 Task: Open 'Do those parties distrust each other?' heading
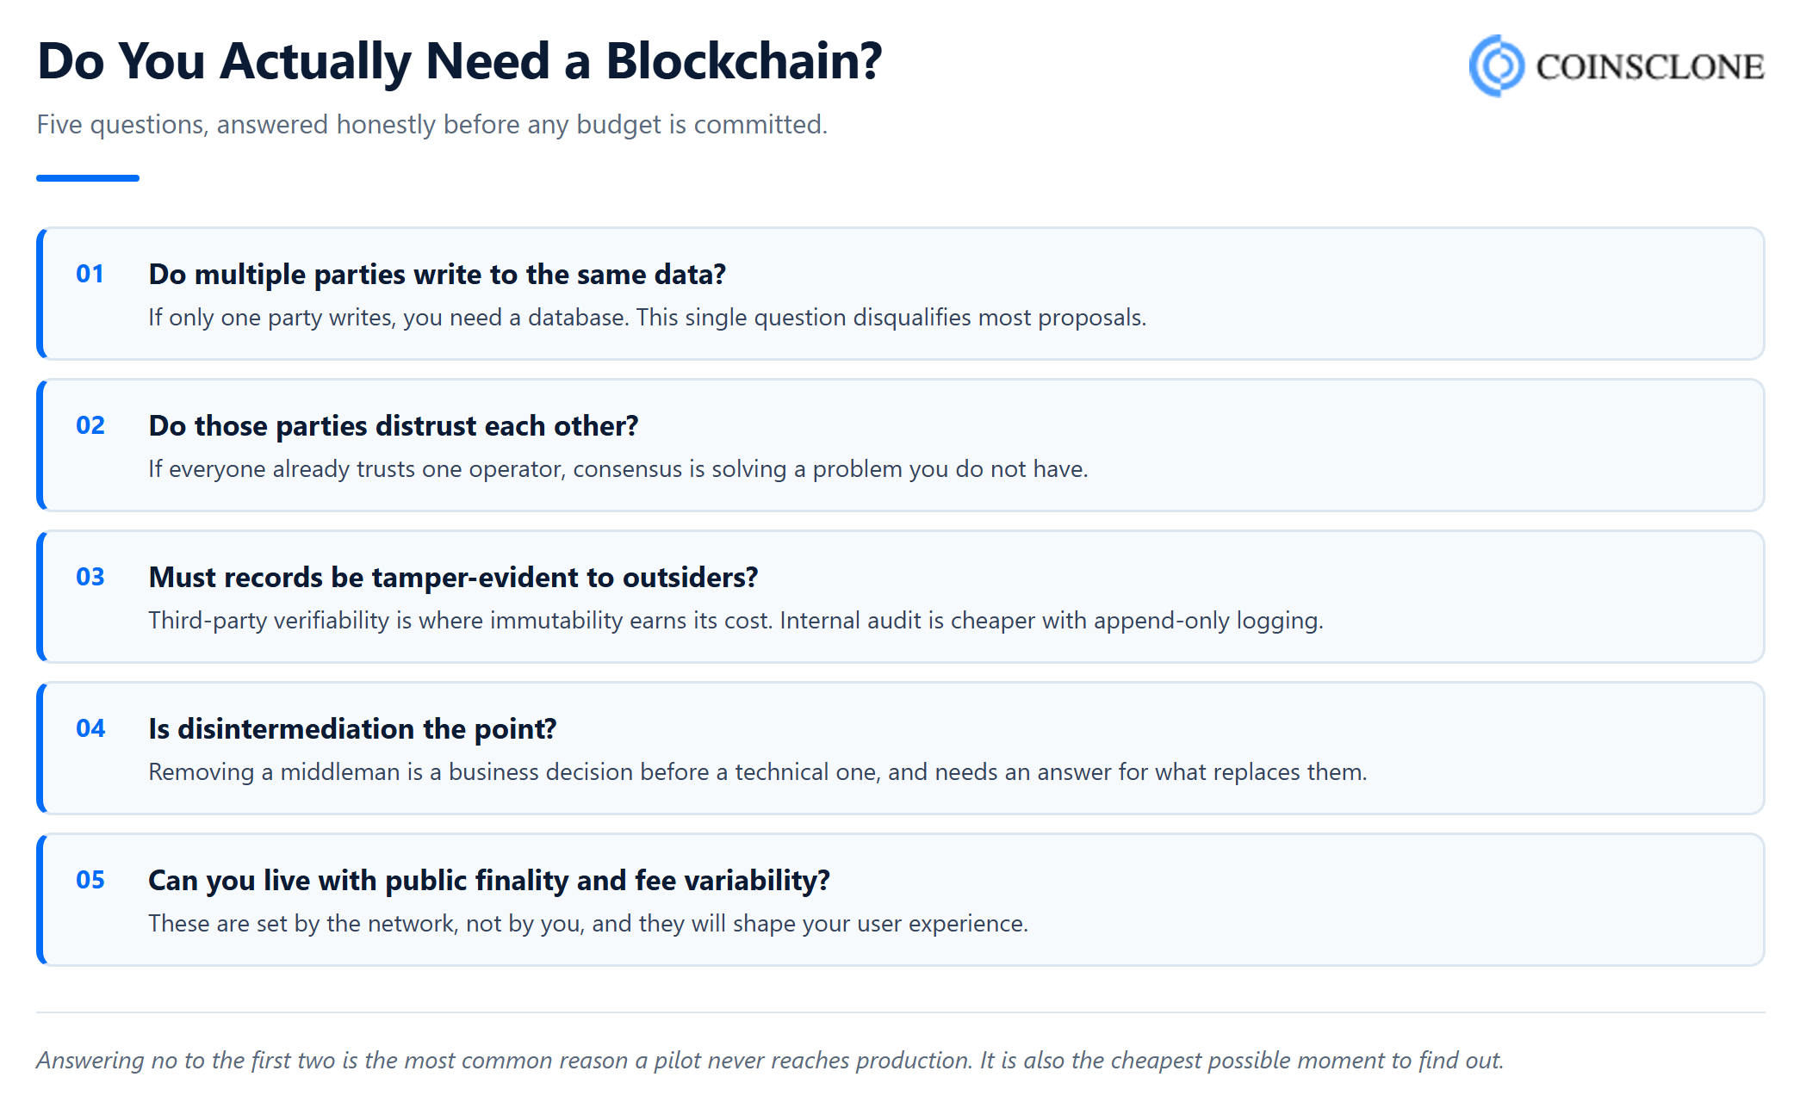tap(394, 425)
